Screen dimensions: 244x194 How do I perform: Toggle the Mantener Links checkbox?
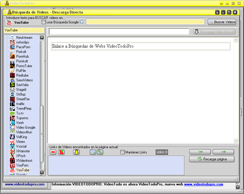122,152
